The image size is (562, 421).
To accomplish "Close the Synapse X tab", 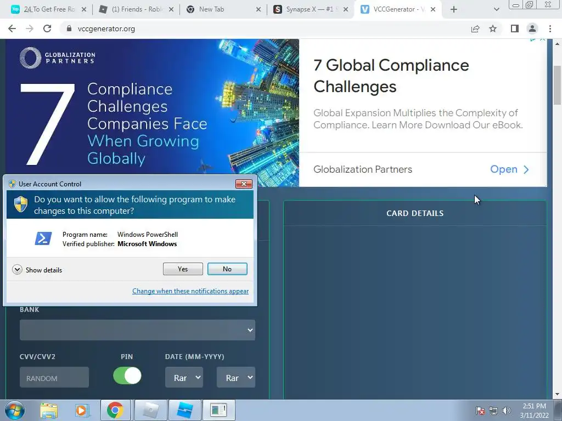I will tap(346, 10).
